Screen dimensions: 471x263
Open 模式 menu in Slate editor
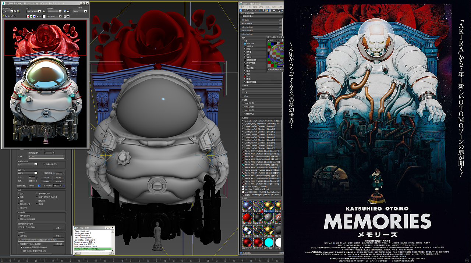pos(242,7)
